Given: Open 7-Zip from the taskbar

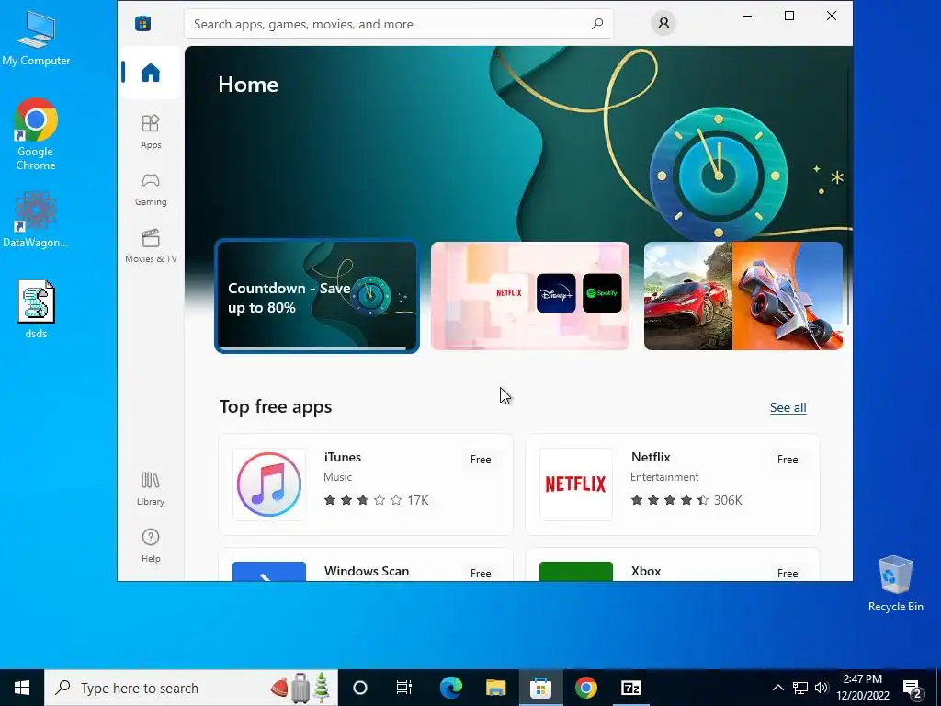Looking at the screenshot, I should point(630,688).
